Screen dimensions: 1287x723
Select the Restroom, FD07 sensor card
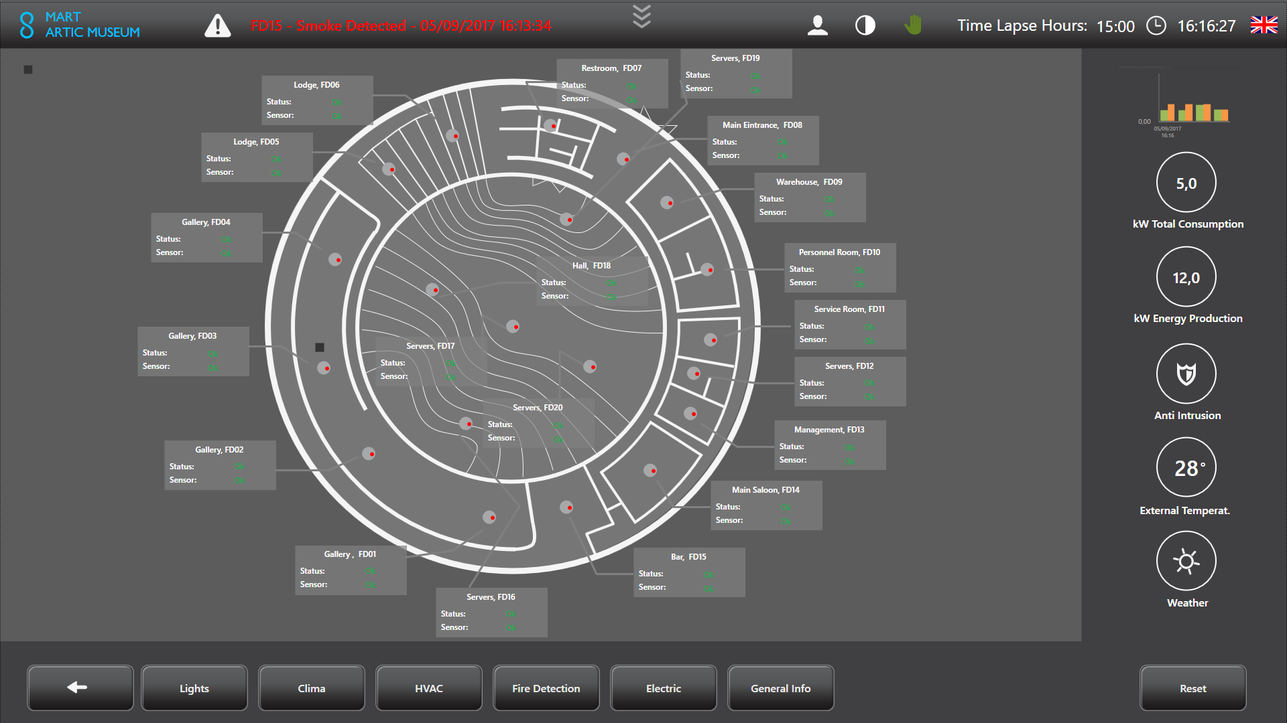(x=612, y=84)
